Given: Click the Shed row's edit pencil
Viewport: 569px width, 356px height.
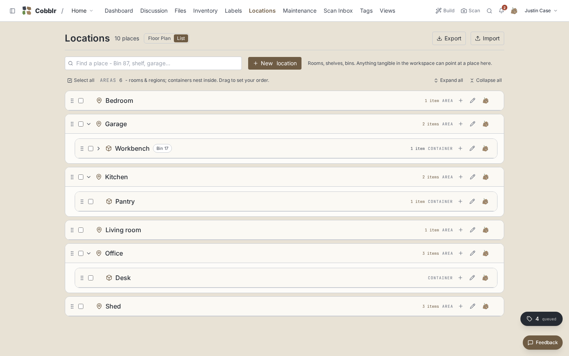Looking at the screenshot, I should (473, 306).
